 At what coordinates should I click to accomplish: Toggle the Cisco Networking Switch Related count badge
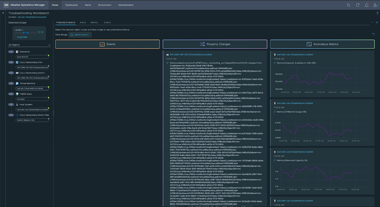pos(11,115)
